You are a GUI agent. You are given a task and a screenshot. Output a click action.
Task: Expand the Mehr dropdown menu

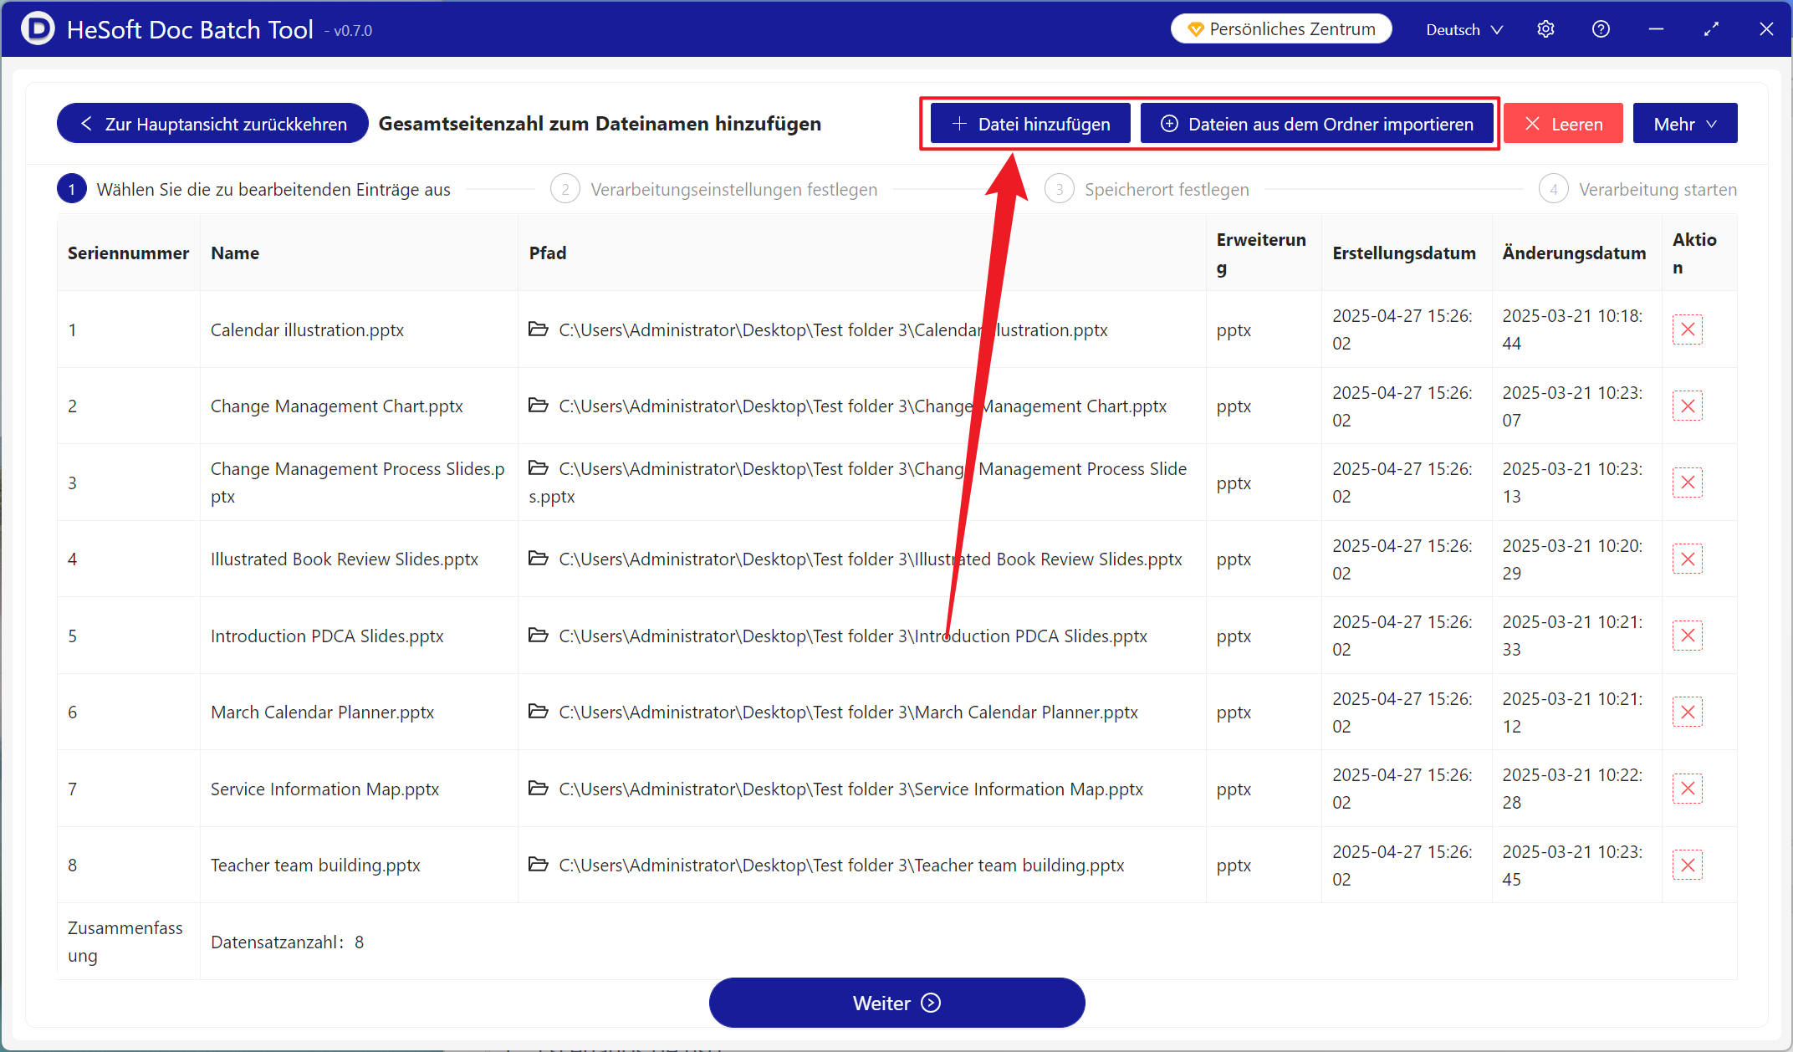(x=1685, y=124)
